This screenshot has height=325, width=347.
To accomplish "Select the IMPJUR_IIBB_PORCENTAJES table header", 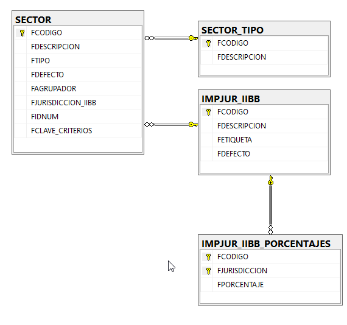I will click(x=270, y=243).
